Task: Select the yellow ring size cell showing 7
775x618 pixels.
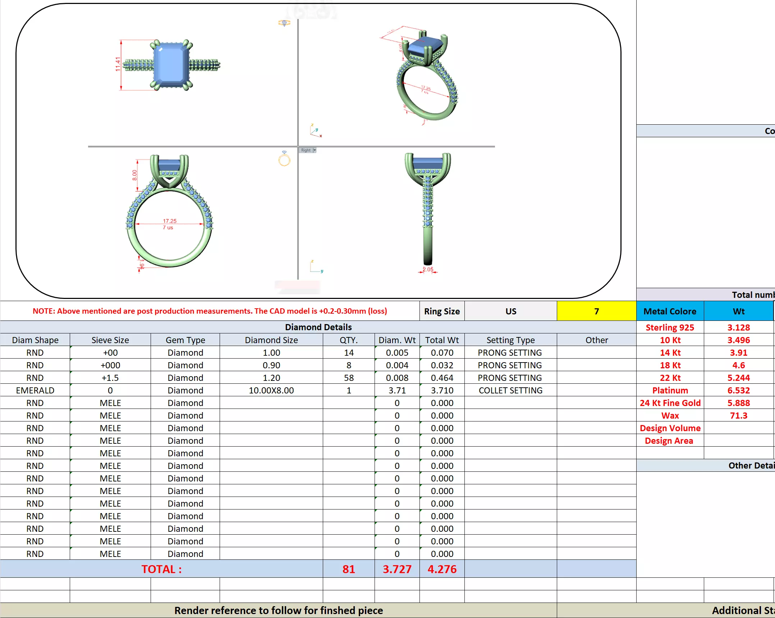Action: tap(596, 311)
